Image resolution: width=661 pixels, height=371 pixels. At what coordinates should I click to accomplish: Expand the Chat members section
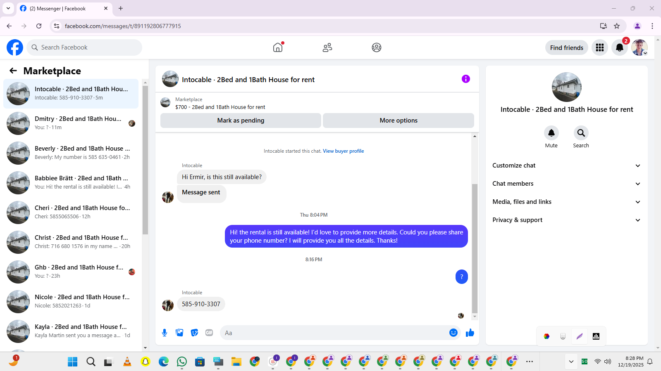(566, 184)
